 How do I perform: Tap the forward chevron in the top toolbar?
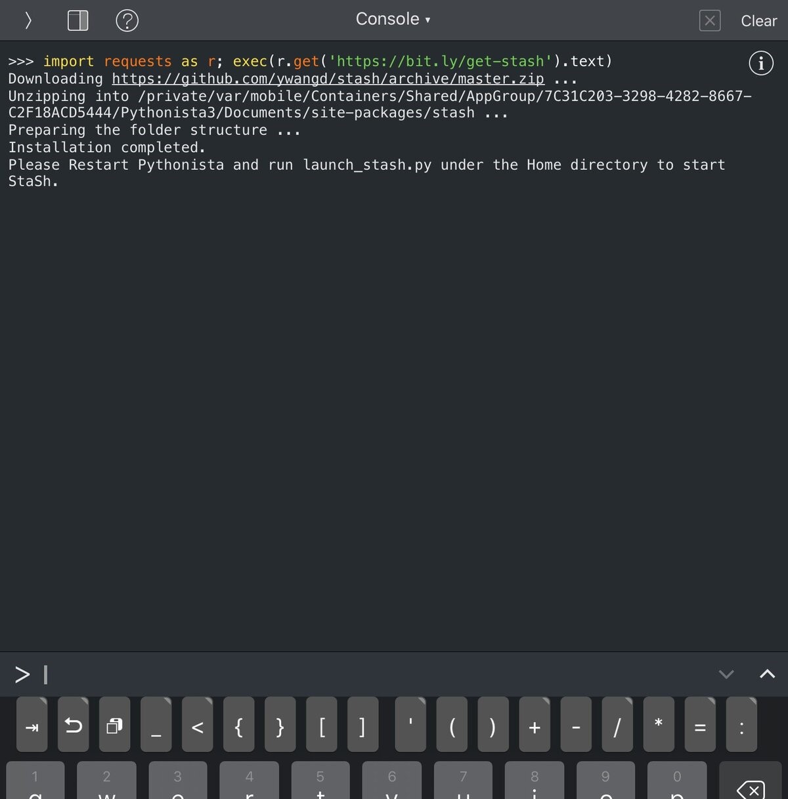[28, 20]
